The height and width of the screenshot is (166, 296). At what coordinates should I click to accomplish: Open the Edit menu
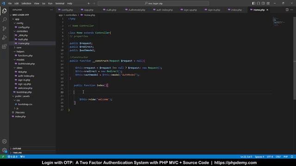(17, 3)
